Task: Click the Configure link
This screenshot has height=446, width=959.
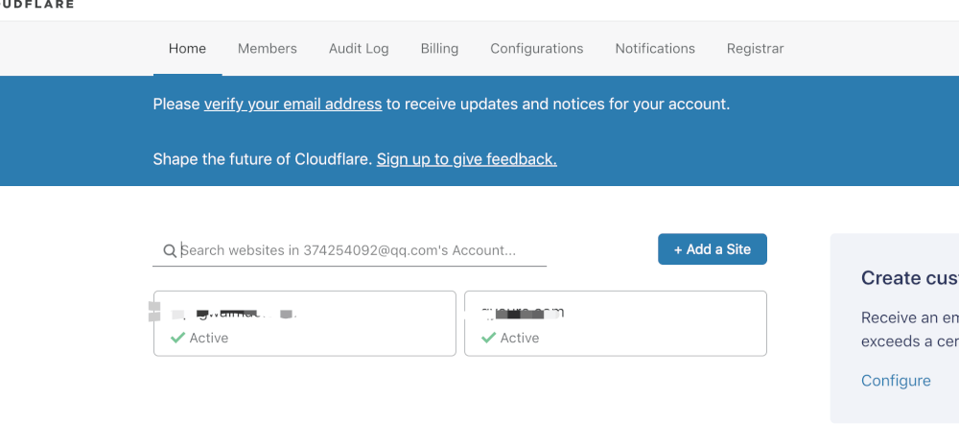Action: [x=896, y=381]
